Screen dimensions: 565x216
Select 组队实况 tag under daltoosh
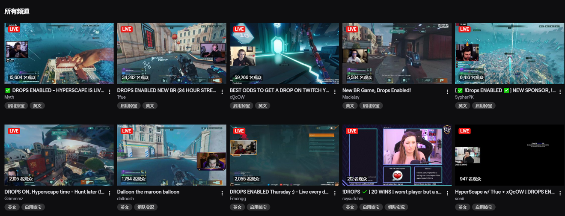[x=146, y=207]
